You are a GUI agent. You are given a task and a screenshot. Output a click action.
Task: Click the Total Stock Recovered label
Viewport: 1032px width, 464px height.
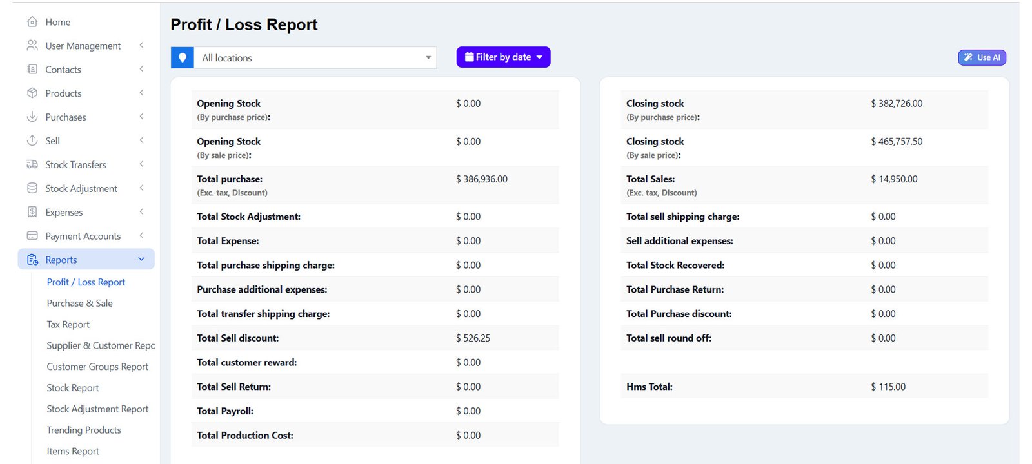click(675, 266)
